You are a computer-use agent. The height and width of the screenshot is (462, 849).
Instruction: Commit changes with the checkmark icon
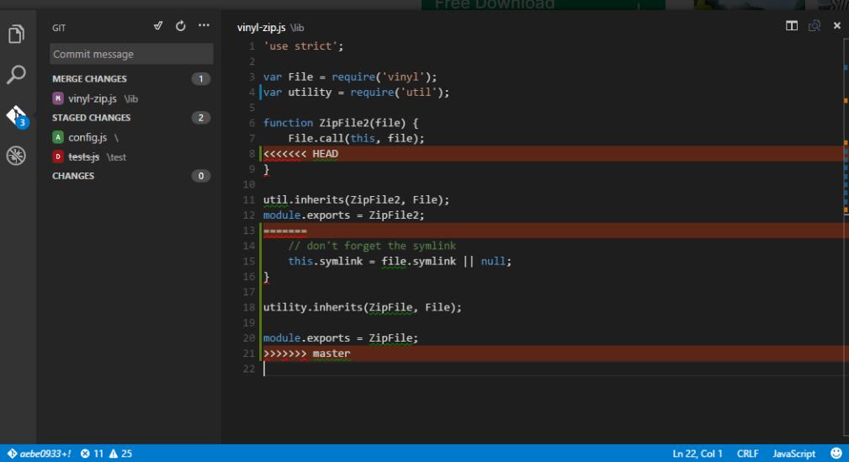coord(157,26)
